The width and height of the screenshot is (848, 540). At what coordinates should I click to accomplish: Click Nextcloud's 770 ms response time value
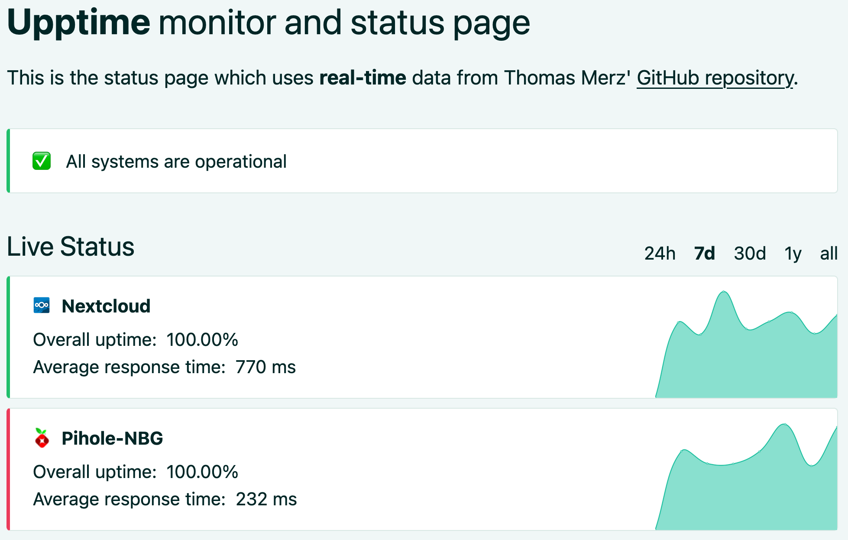pos(265,367)
